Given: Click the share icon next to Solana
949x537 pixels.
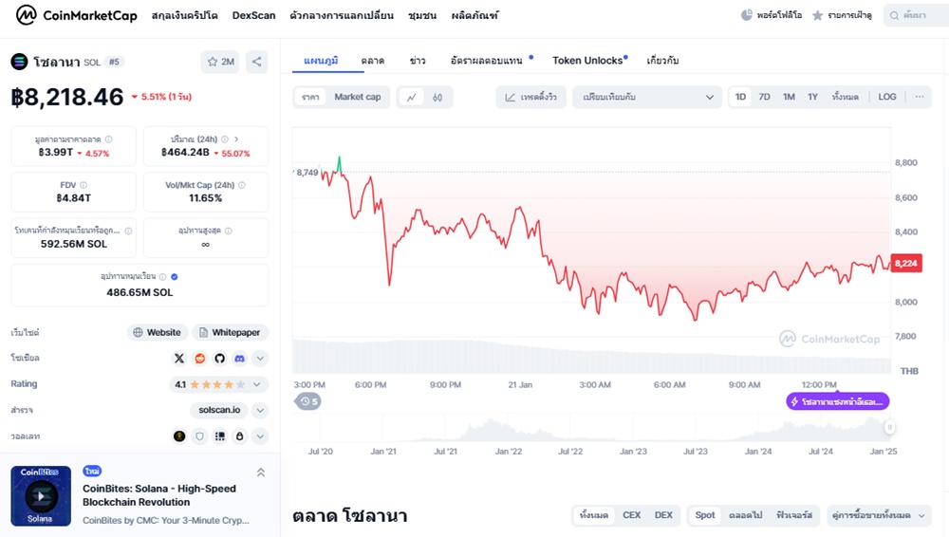Looking at the screenshot, I should [256, 61].
